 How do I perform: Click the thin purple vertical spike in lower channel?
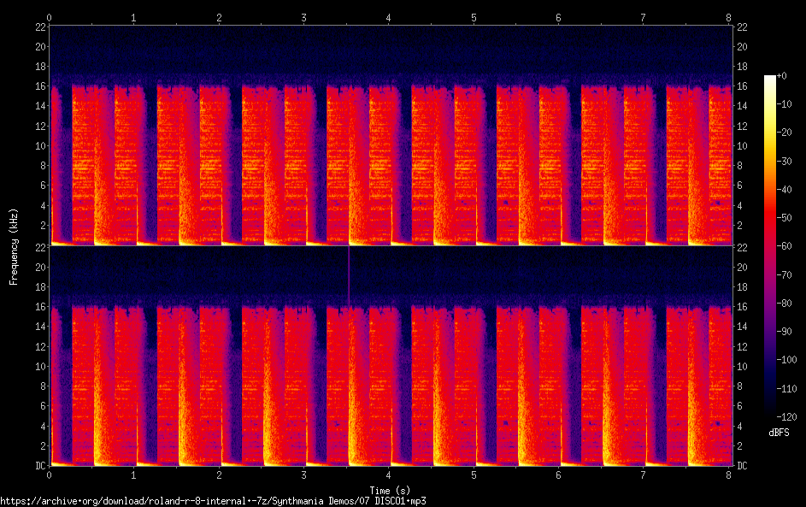(349, 277)
